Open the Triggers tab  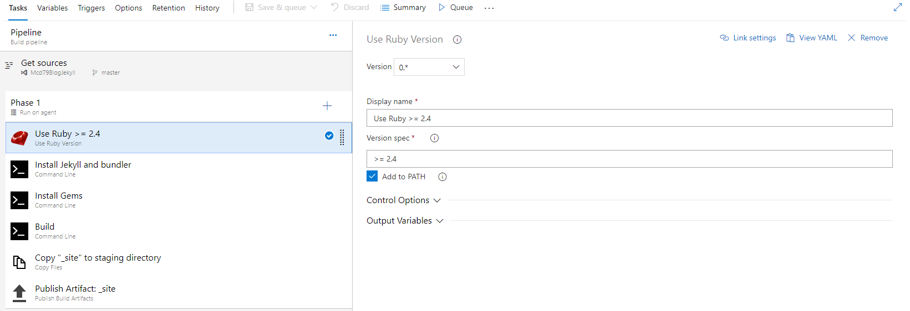[91, 8]
